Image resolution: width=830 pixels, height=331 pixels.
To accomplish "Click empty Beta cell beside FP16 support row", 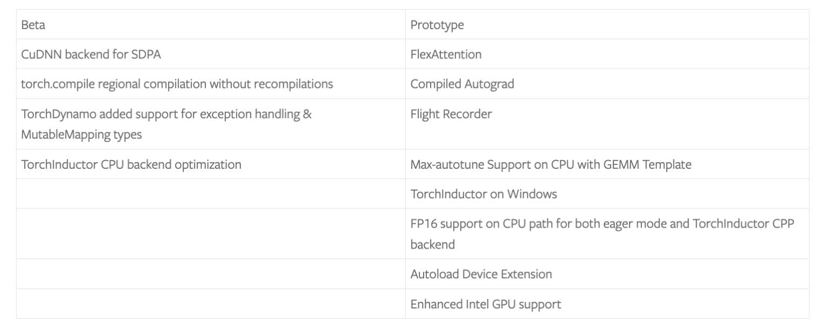I will (211, 234).
